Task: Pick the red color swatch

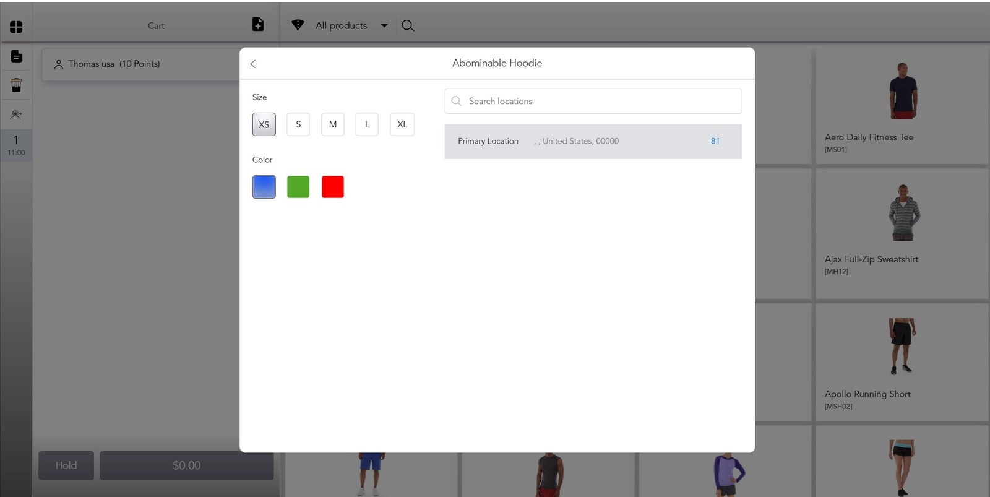Action: [x=333, y=187]
